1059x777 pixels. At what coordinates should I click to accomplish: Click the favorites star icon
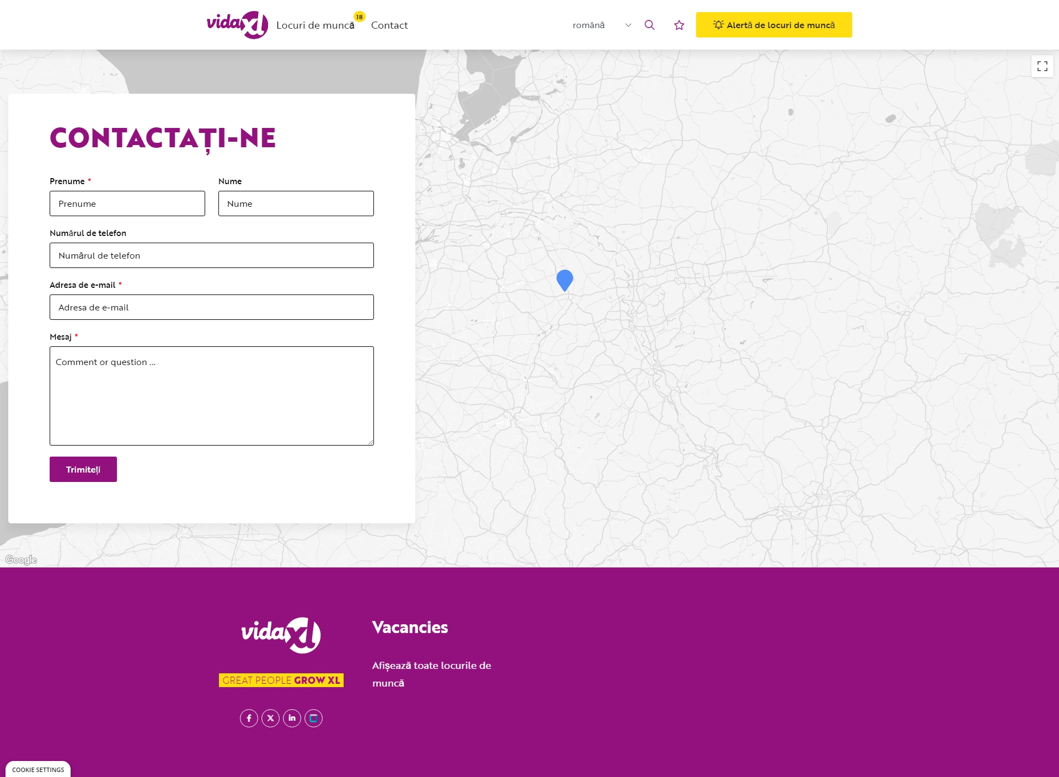pos(679,25)
